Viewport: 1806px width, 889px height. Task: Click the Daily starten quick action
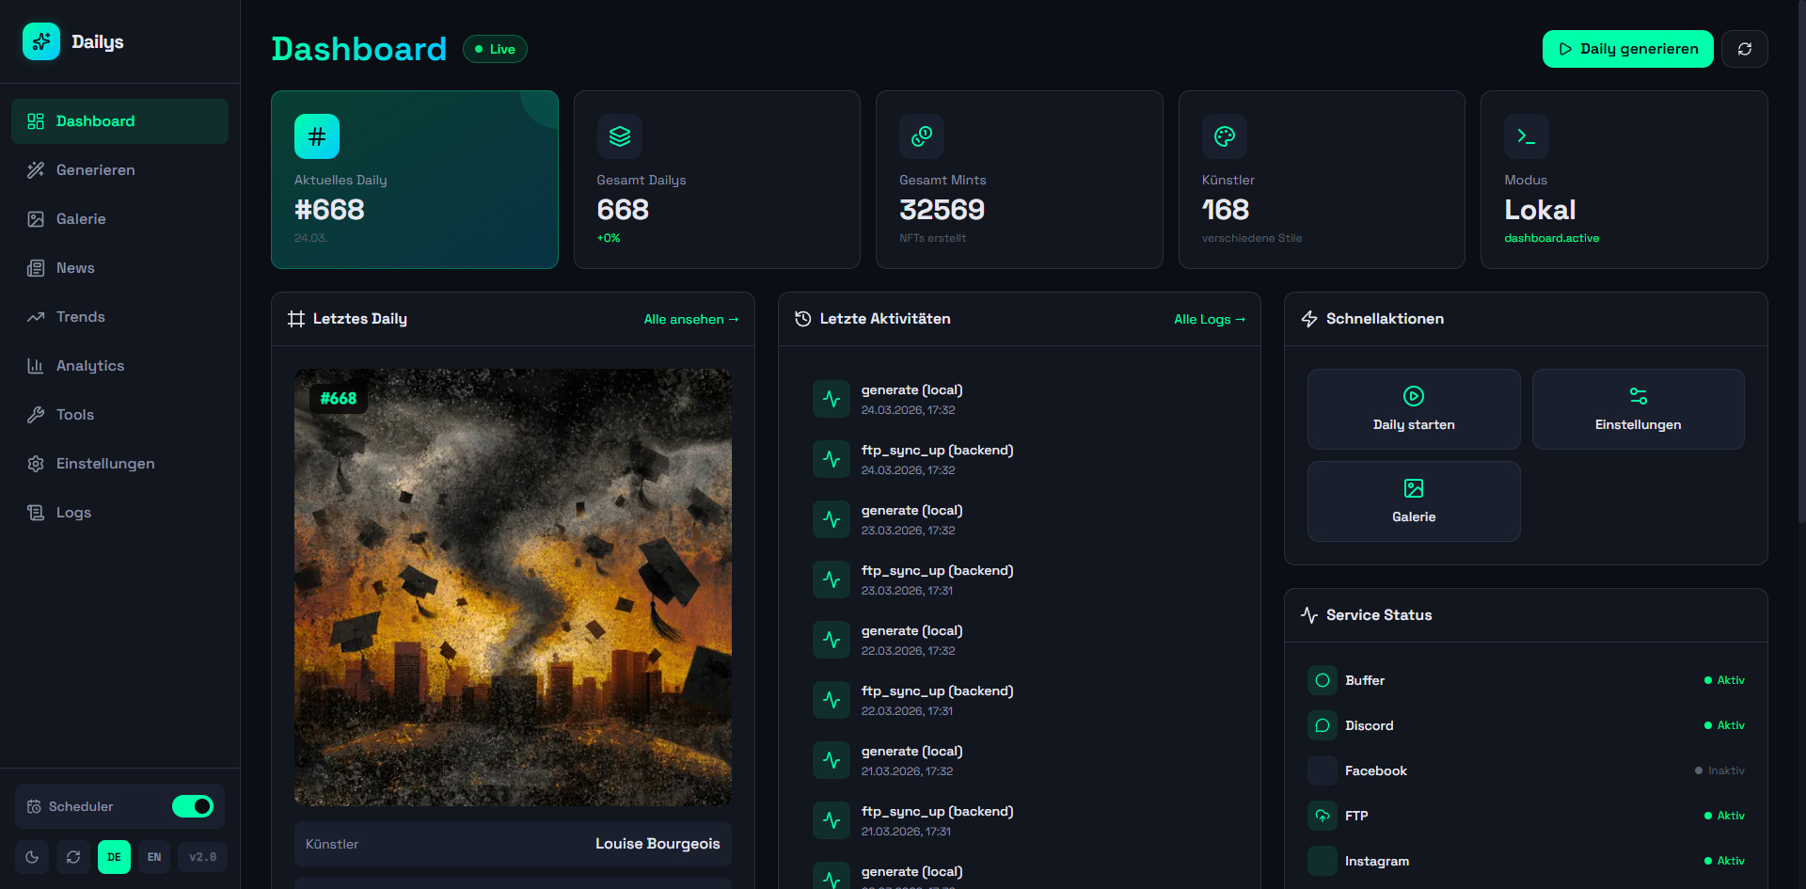click(1413, 409)
